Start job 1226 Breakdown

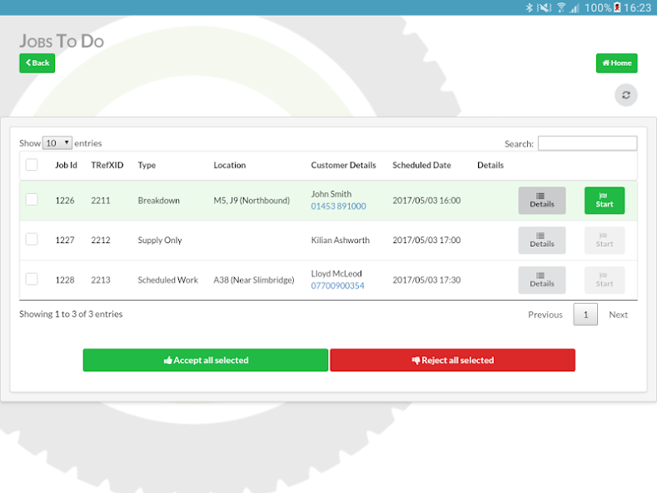pos(605,201)
